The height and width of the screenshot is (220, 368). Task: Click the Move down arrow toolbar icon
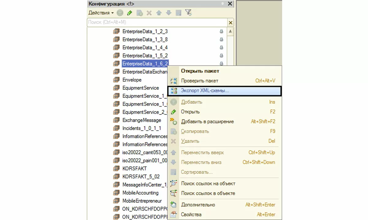(x=169, y=13)
